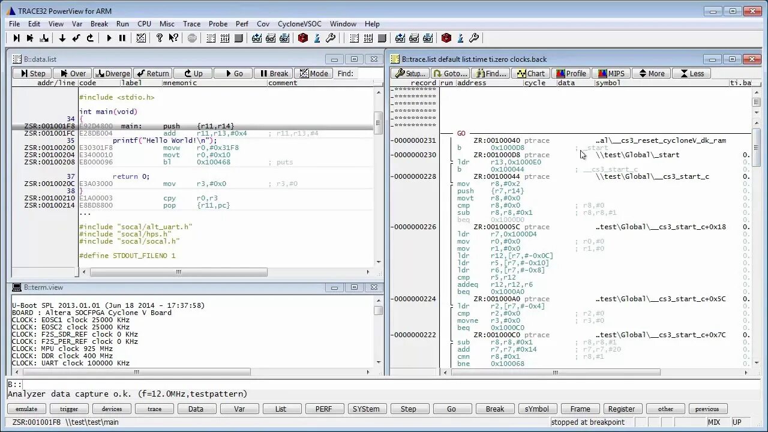Click the wrench tools icon in left group

coord(331,38)
